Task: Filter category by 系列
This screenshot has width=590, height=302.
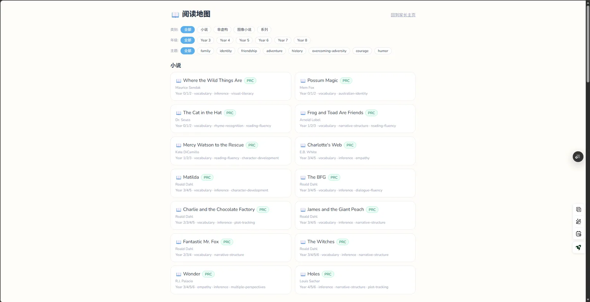Action: [x=264, y=29]
